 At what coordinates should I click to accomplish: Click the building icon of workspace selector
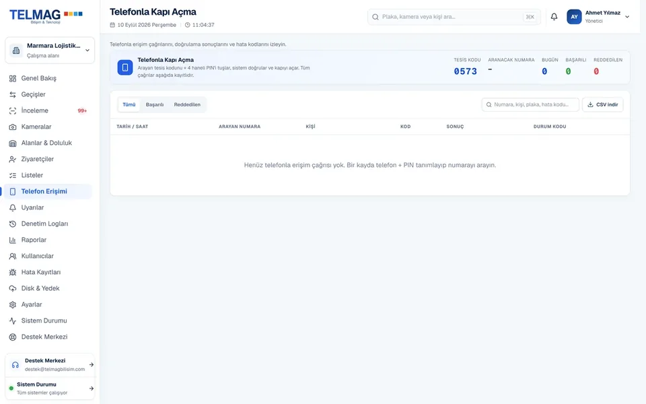point(16,50)
